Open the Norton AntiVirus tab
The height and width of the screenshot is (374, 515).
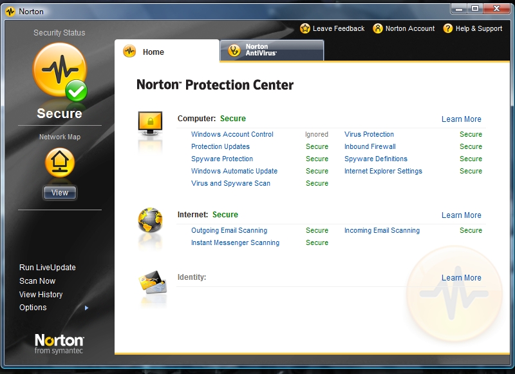pos(272,50)
